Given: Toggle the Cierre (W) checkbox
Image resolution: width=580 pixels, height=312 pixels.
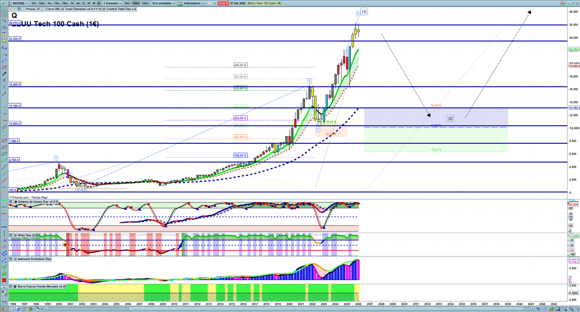Looking at the screenshot, I should (x=43, y=9).
